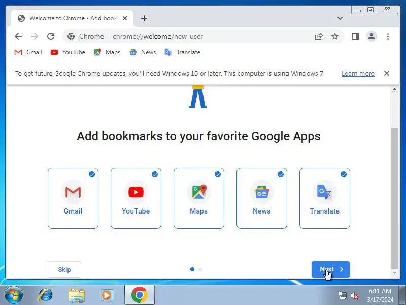Minimize the Chrome window
406x305 pixels.
[358, 10]
